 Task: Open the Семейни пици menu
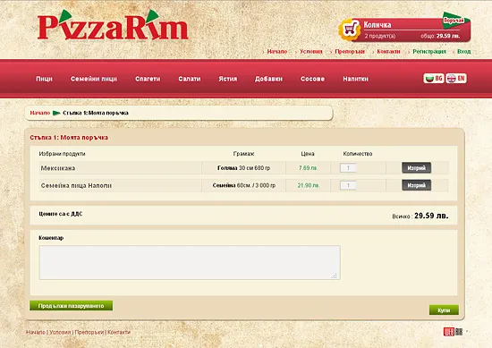tap(94, 79)
